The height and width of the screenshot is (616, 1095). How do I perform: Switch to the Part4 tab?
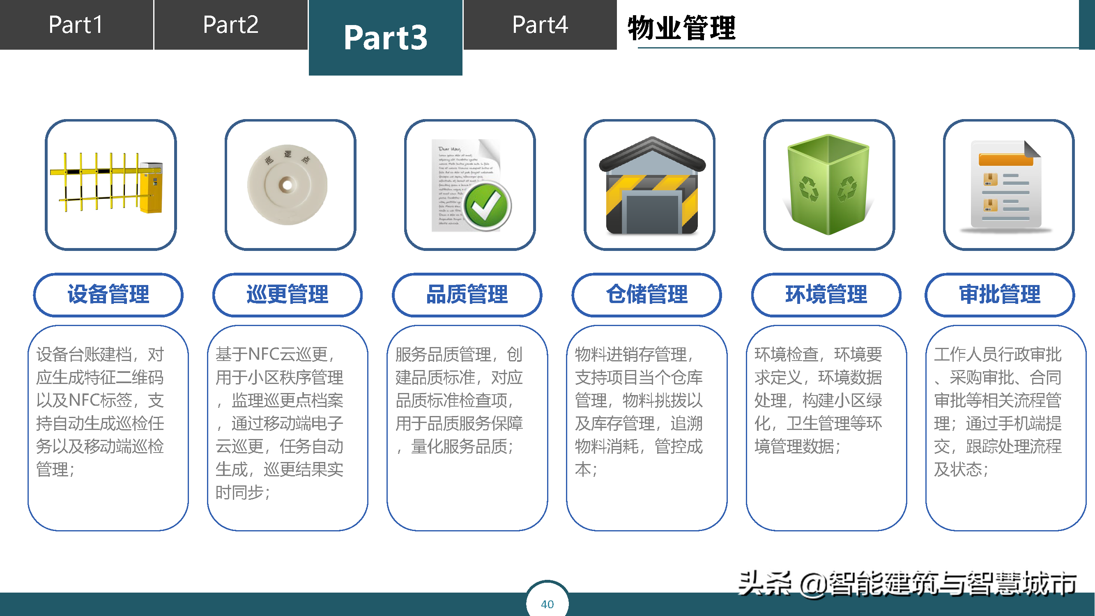pyautogui.click(x=540, y=25)
